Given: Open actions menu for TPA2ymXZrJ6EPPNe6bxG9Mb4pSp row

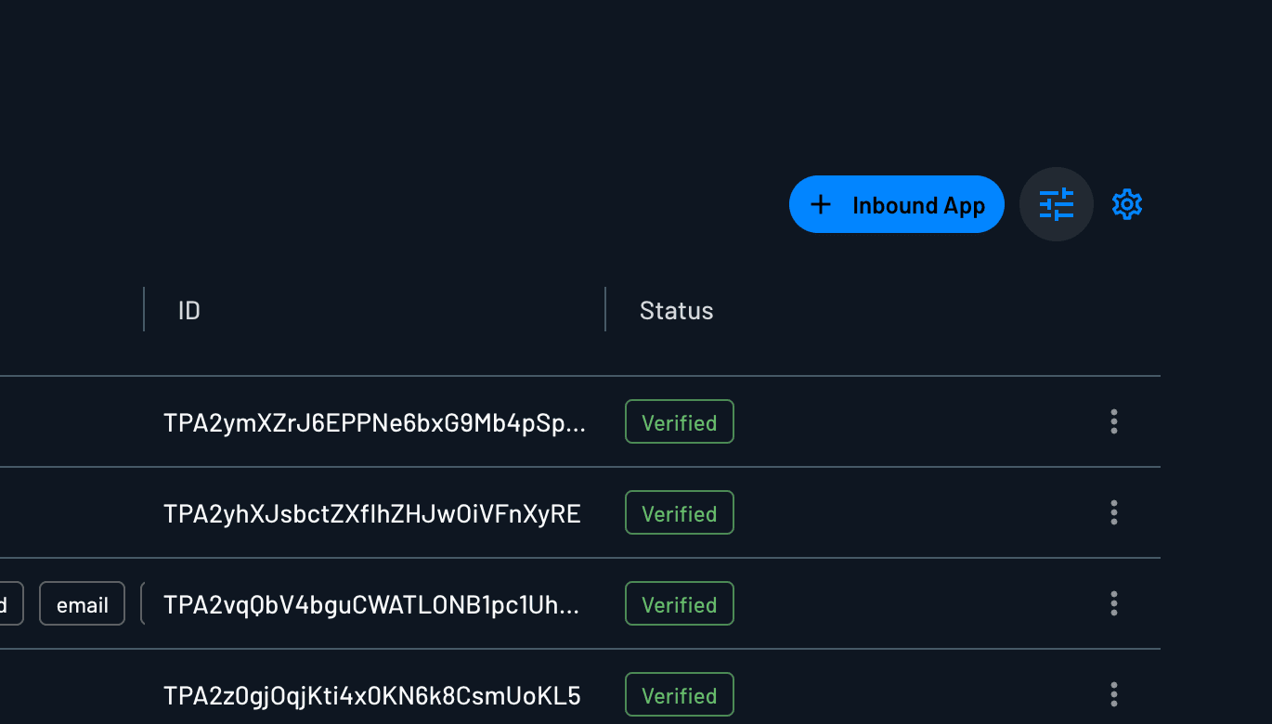Looking at the screenshot, I should tap(1113, 421).
